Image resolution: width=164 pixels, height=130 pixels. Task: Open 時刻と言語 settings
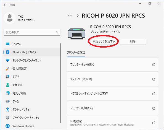[32, 93]
